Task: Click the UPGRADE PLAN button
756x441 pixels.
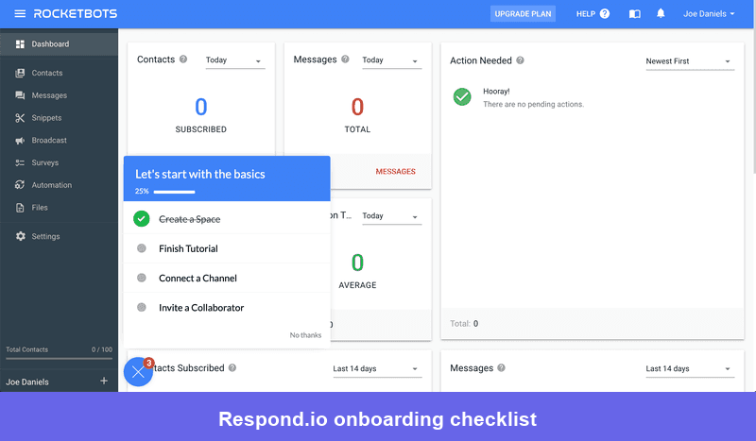Action: (x=523, y=14)
